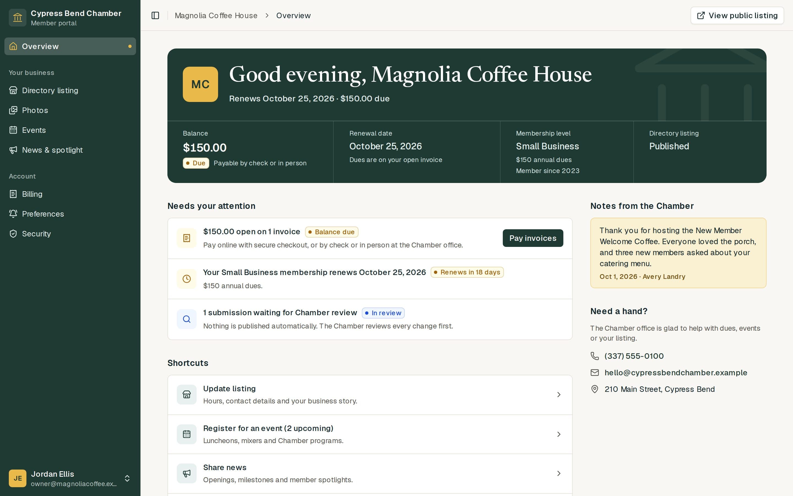The width and height of the screenshot is (793, 496).
Task: Click the Balance due badge
Action: [331, 232]
